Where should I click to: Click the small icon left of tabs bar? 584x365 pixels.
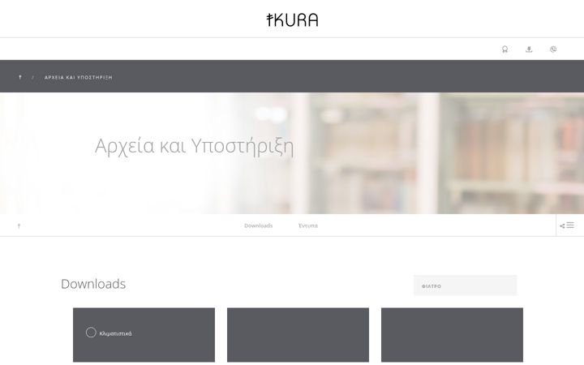coord(19,225)
